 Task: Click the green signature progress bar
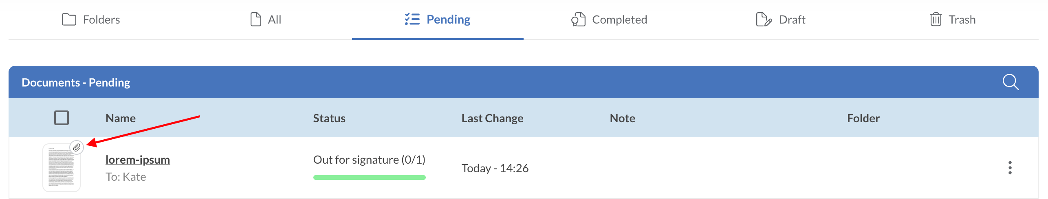(369, 177)
